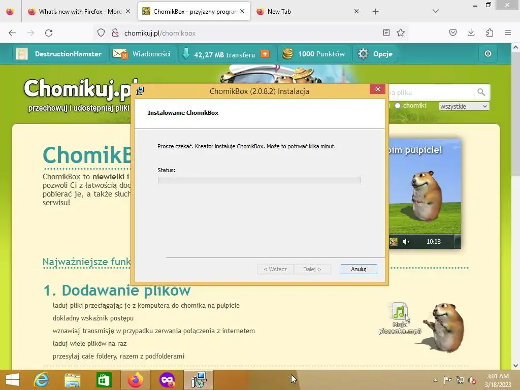Open the extensions puzzle icon

click(x=490, y=33)
